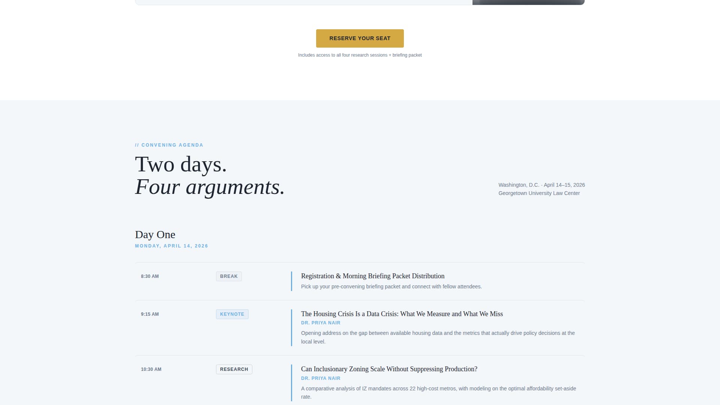Select the Georgetown University Law Center venue text
This screenshot has height=405, width=720.
pos(539,193)
